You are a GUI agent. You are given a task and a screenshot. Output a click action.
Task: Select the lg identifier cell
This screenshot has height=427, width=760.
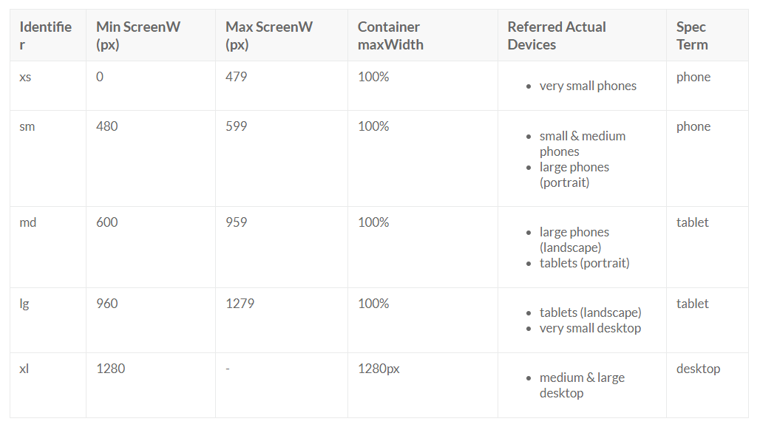pos(24,304)
